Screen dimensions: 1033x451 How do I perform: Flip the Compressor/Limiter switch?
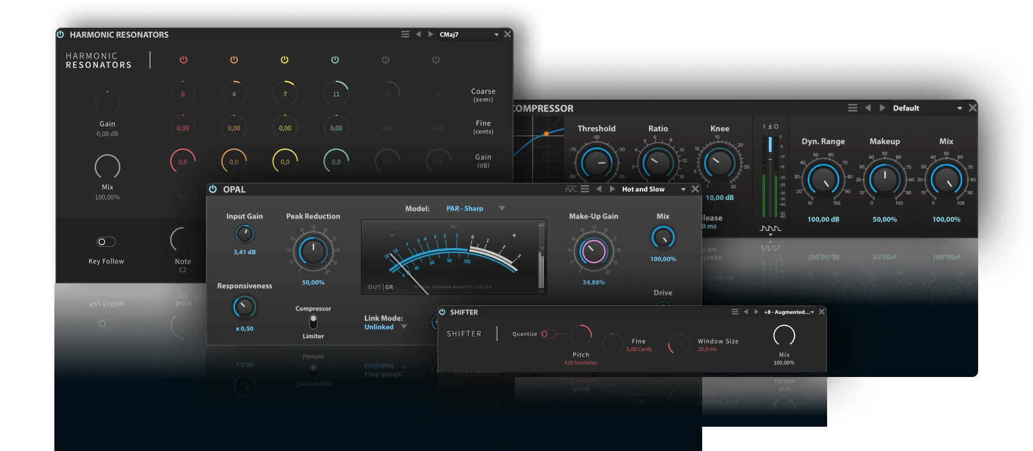coord(313,321)
